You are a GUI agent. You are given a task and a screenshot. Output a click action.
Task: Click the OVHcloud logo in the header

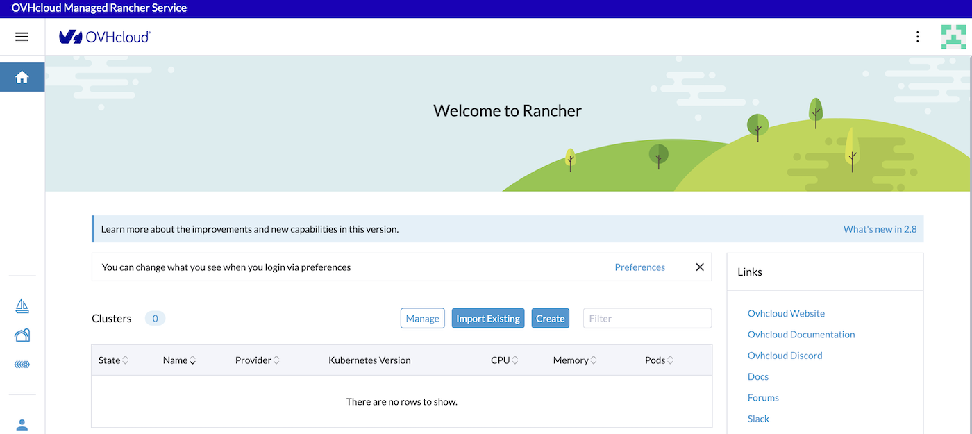pos(104,37)
